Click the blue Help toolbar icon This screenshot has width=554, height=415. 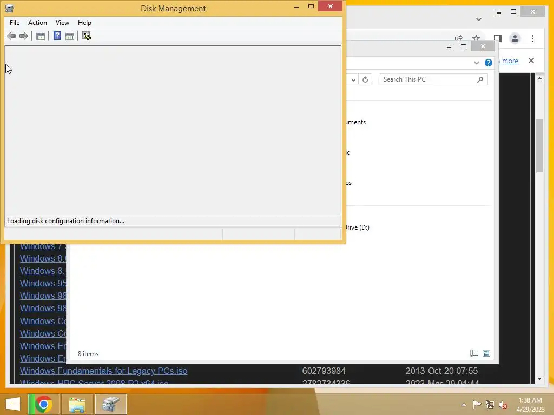tap(57, 36)
